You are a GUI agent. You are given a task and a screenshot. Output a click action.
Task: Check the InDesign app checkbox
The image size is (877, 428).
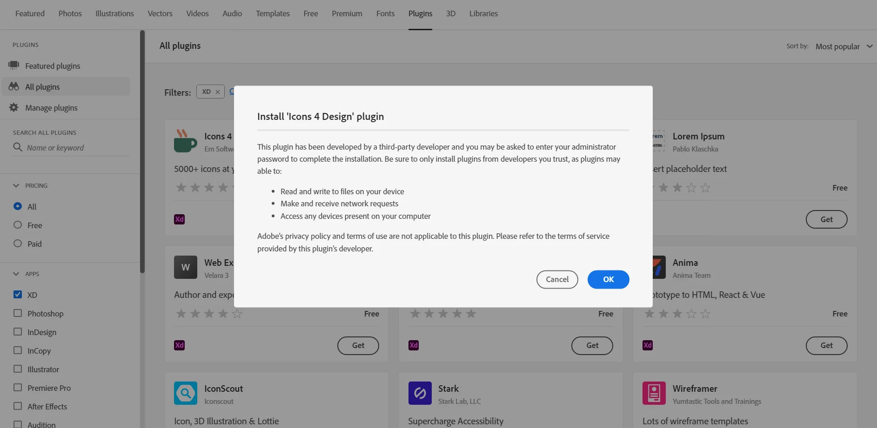pos(18,332)
